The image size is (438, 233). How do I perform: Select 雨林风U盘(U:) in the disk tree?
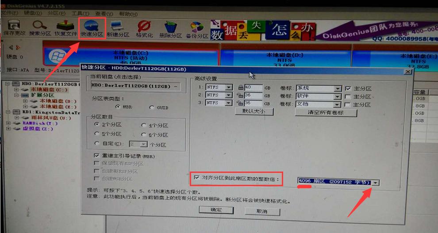(51, 118)
